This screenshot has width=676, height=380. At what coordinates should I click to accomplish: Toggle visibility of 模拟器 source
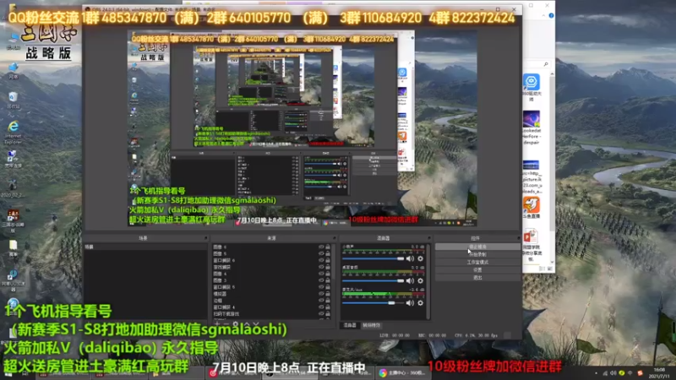click(x=321, y=293)
